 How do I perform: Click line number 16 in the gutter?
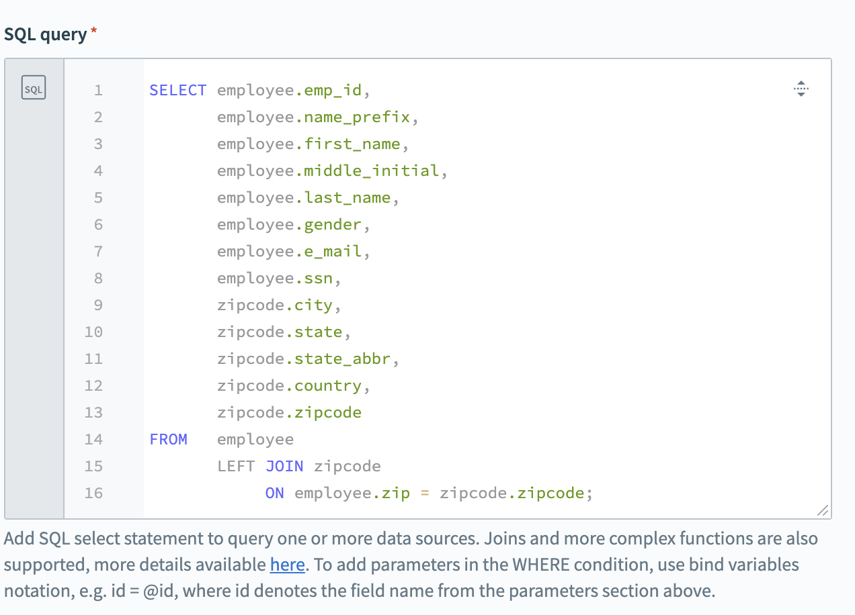[x=94, y=492]
